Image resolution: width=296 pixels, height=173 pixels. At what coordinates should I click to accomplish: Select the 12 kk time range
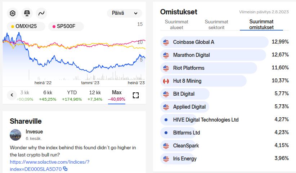95,96
